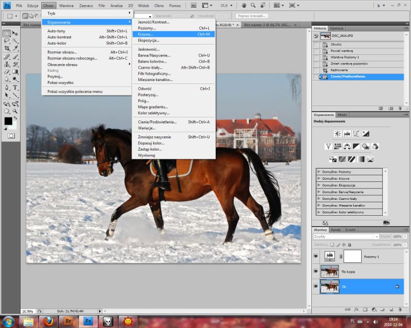Click the Brightness/Contrast adjustment icon
The width and height of the screenshot is (411, 328).
338,133
